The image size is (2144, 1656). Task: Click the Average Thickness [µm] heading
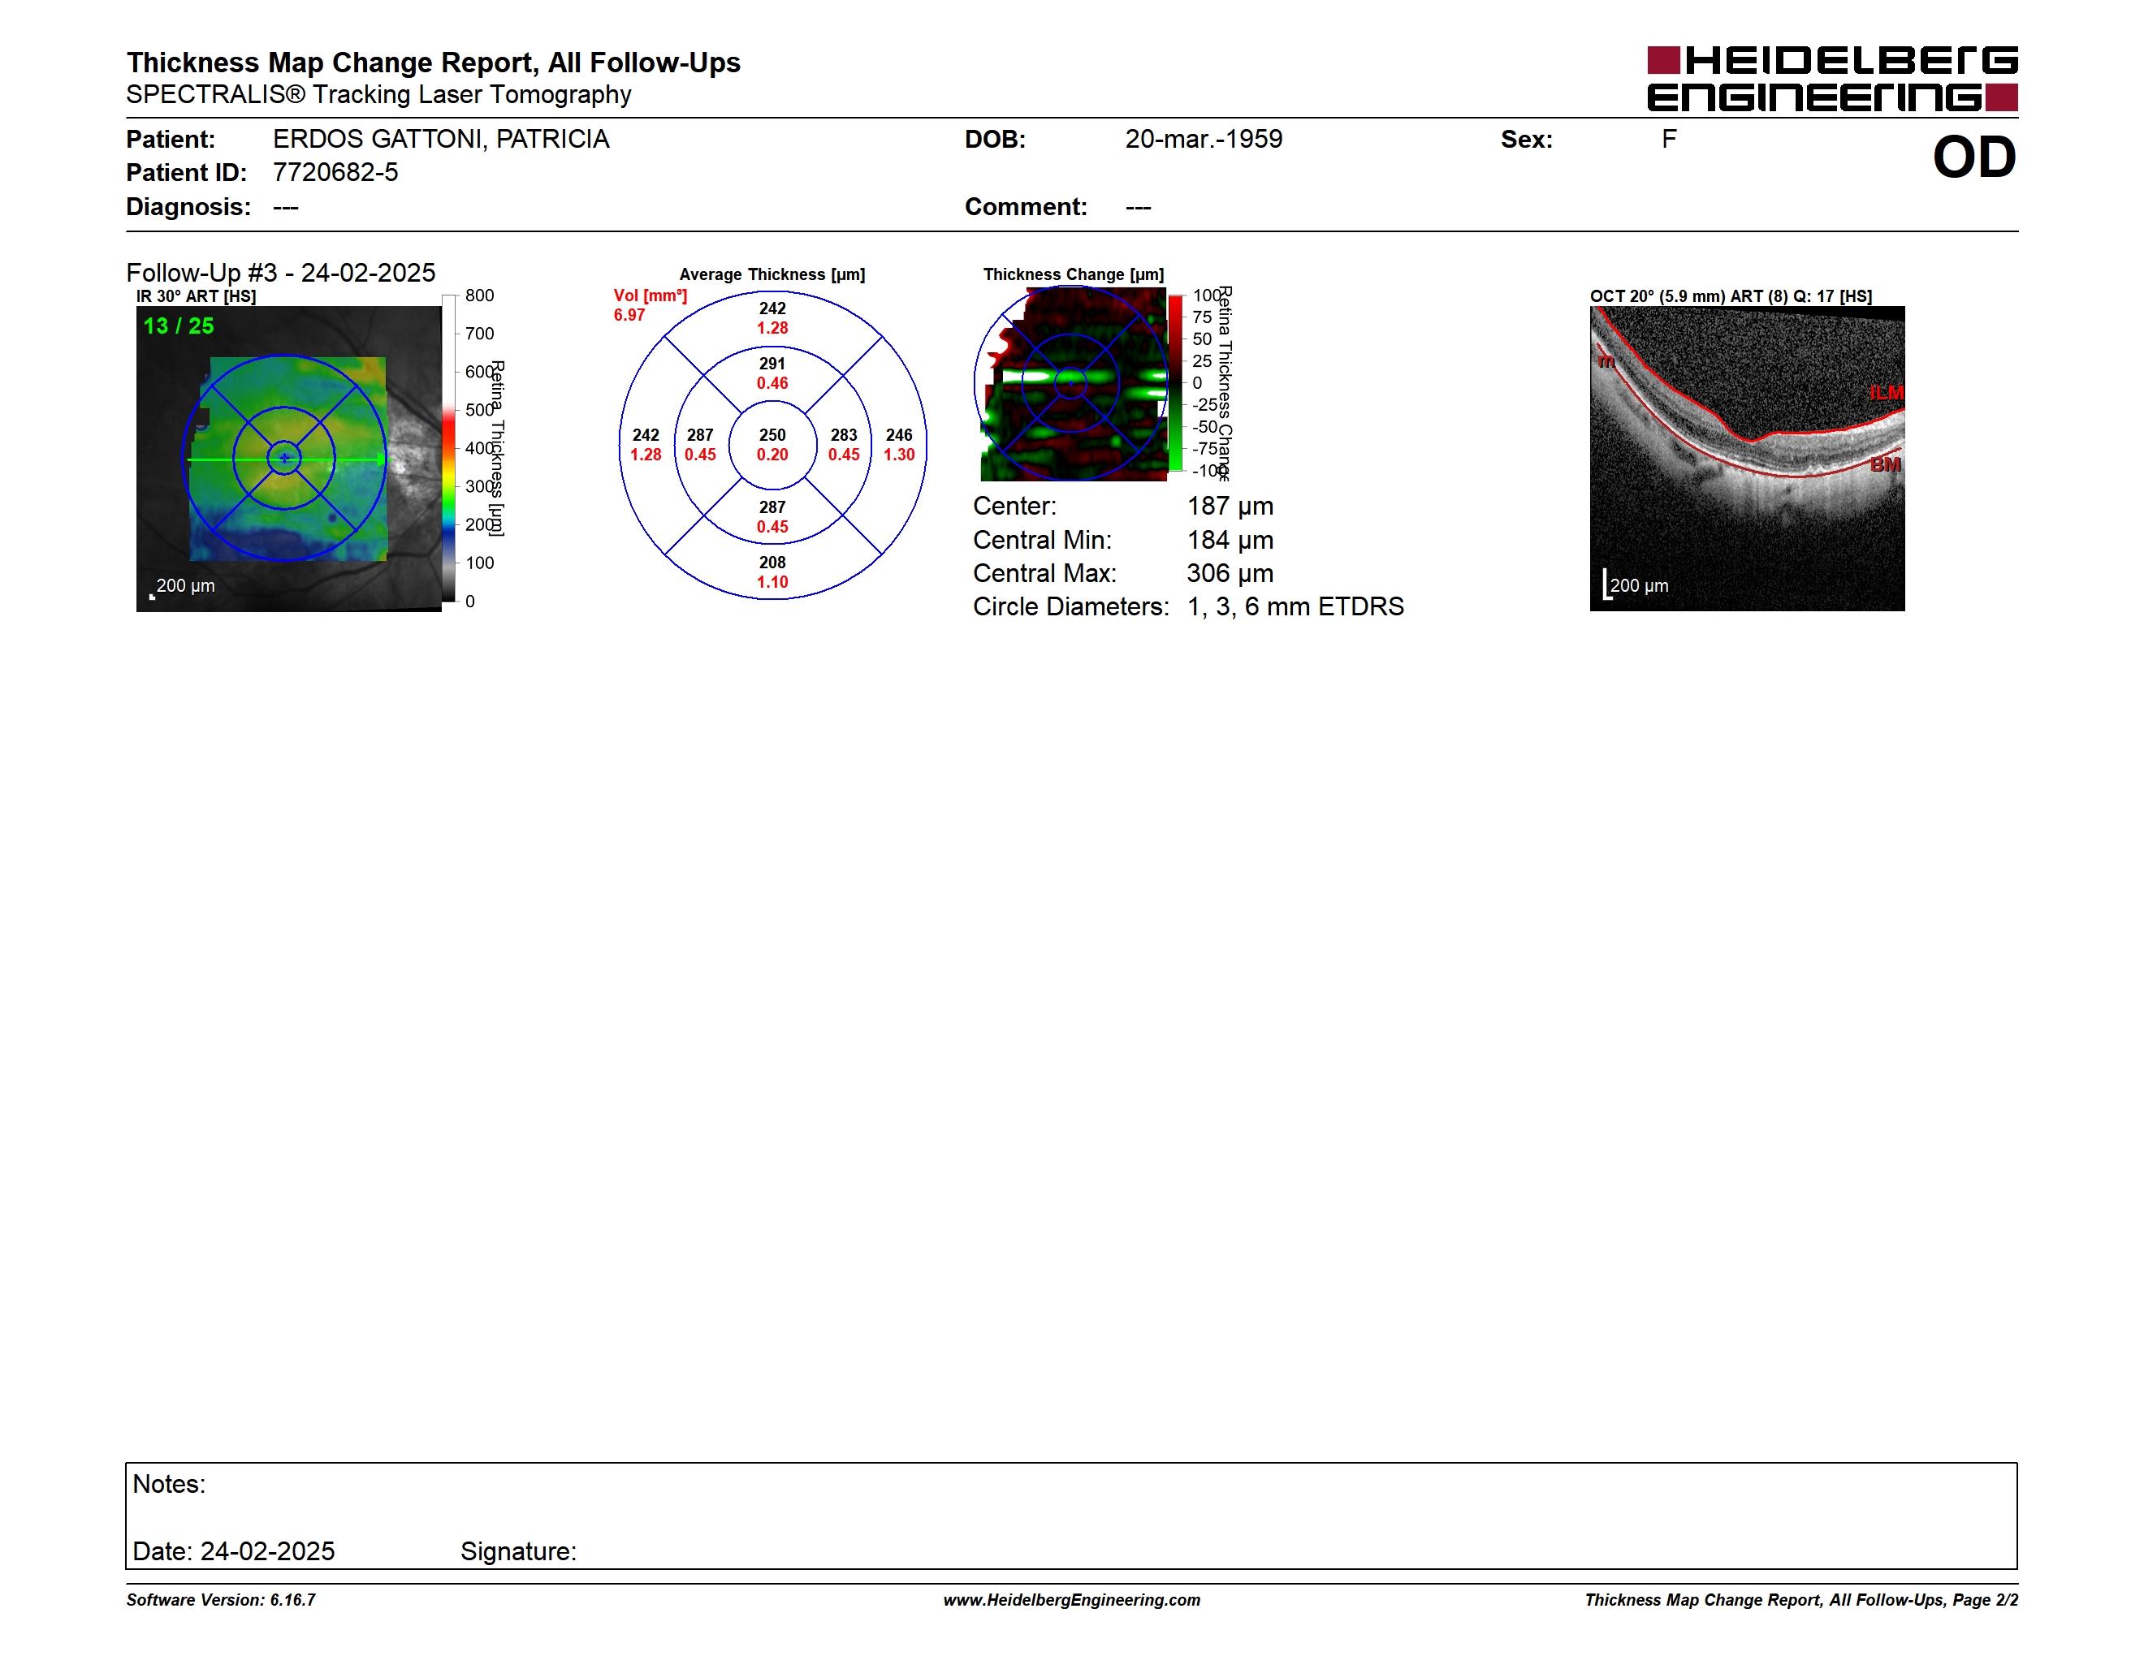[772, 274]
